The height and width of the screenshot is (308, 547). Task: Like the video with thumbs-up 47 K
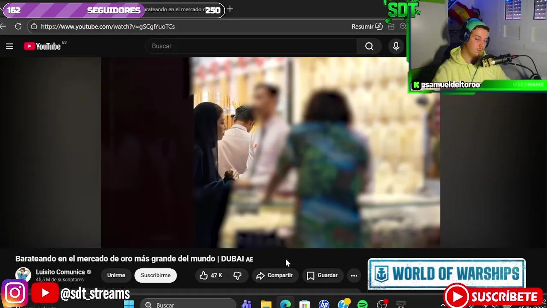[211, 275]
